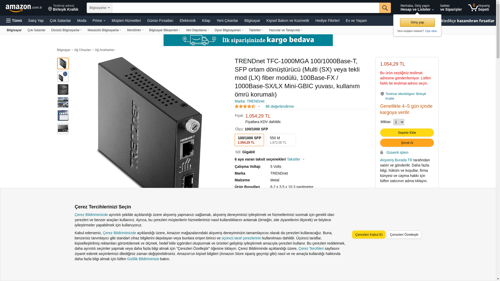Click the Sepete Ekle button
500x281 pixels.
click(x=407, y=133)
